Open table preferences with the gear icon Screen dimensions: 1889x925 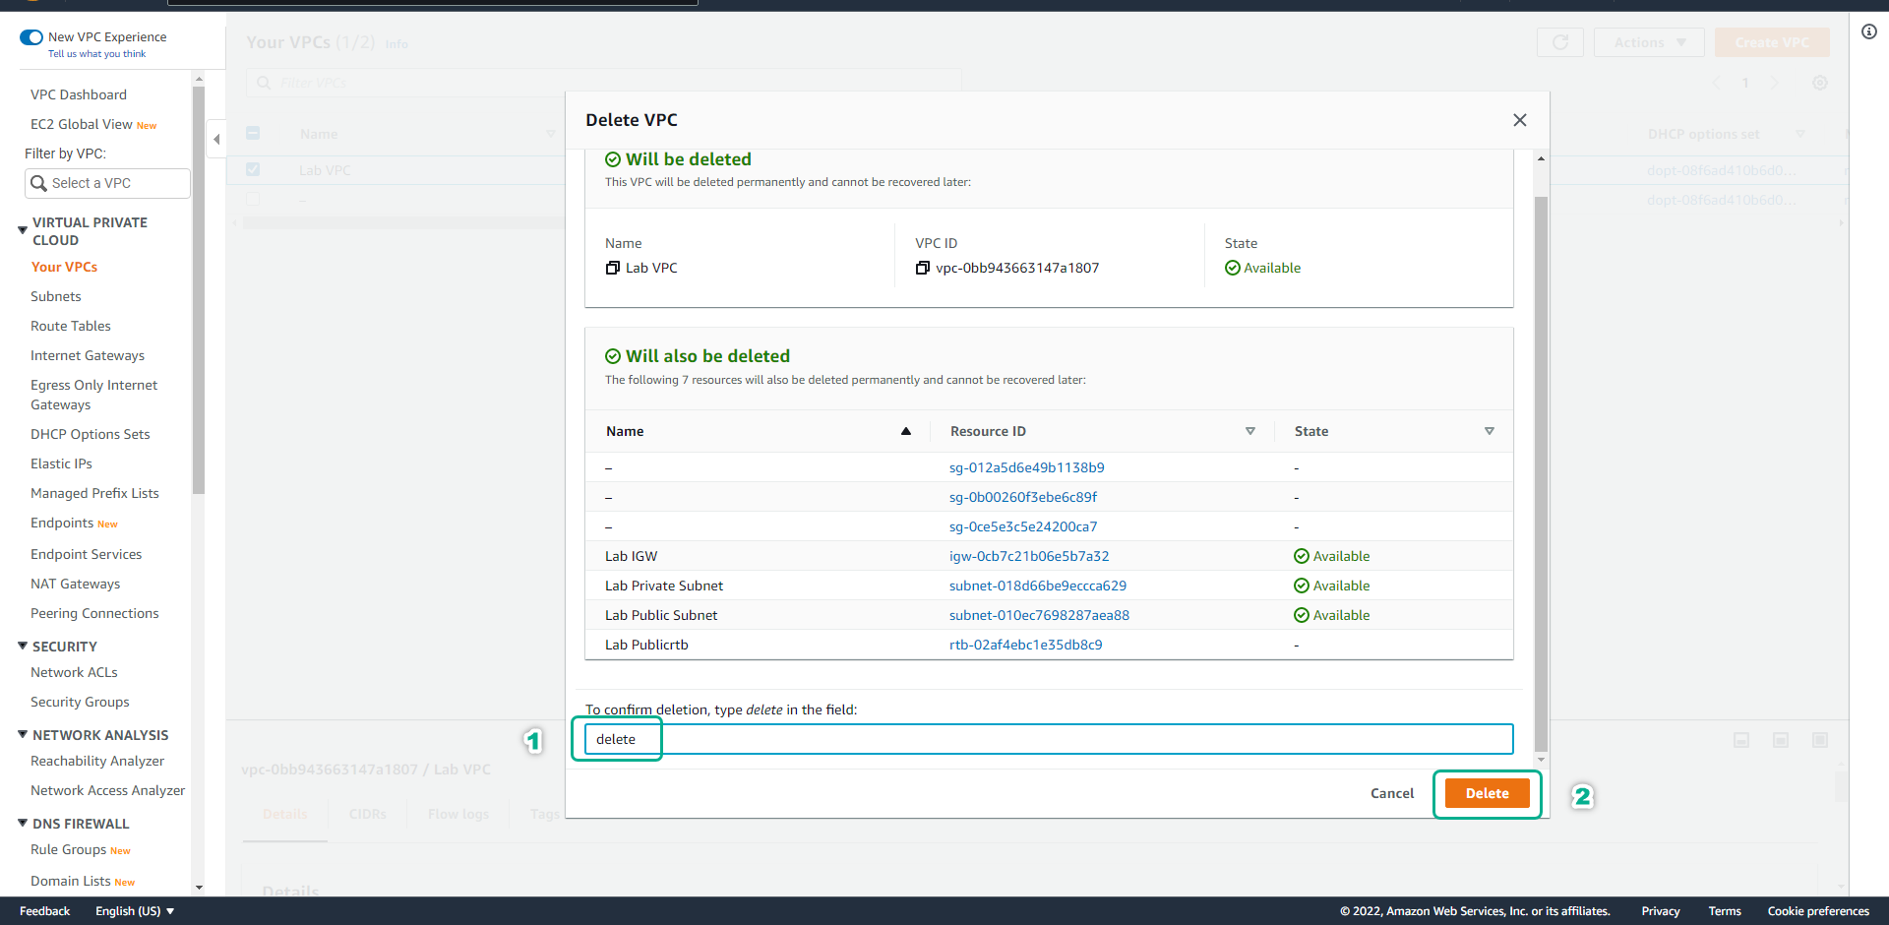pos(1819,83)
